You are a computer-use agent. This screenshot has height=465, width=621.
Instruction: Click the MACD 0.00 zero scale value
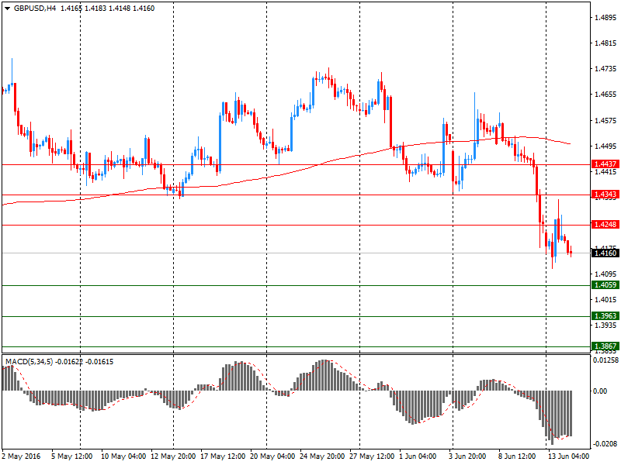600,391
